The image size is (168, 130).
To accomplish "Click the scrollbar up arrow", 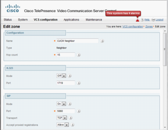I will (x=165, y=31).
